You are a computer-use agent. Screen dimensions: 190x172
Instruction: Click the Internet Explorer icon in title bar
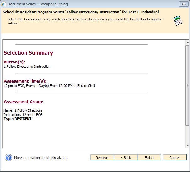coord(3,4)
